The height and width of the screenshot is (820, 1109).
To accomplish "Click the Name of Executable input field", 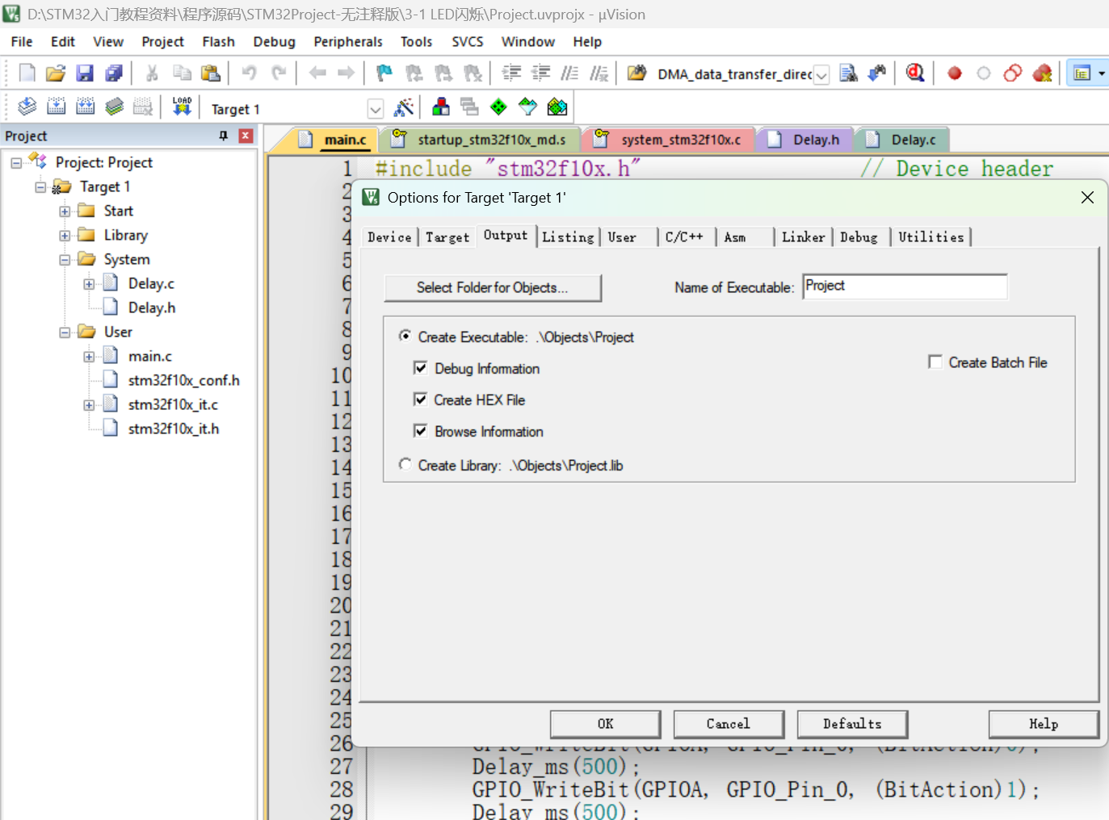I will tap(905, 287).
